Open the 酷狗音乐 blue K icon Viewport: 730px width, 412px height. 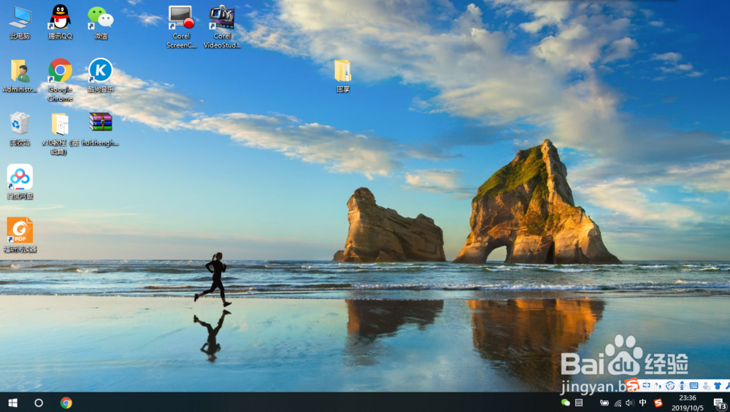point(101,75)
